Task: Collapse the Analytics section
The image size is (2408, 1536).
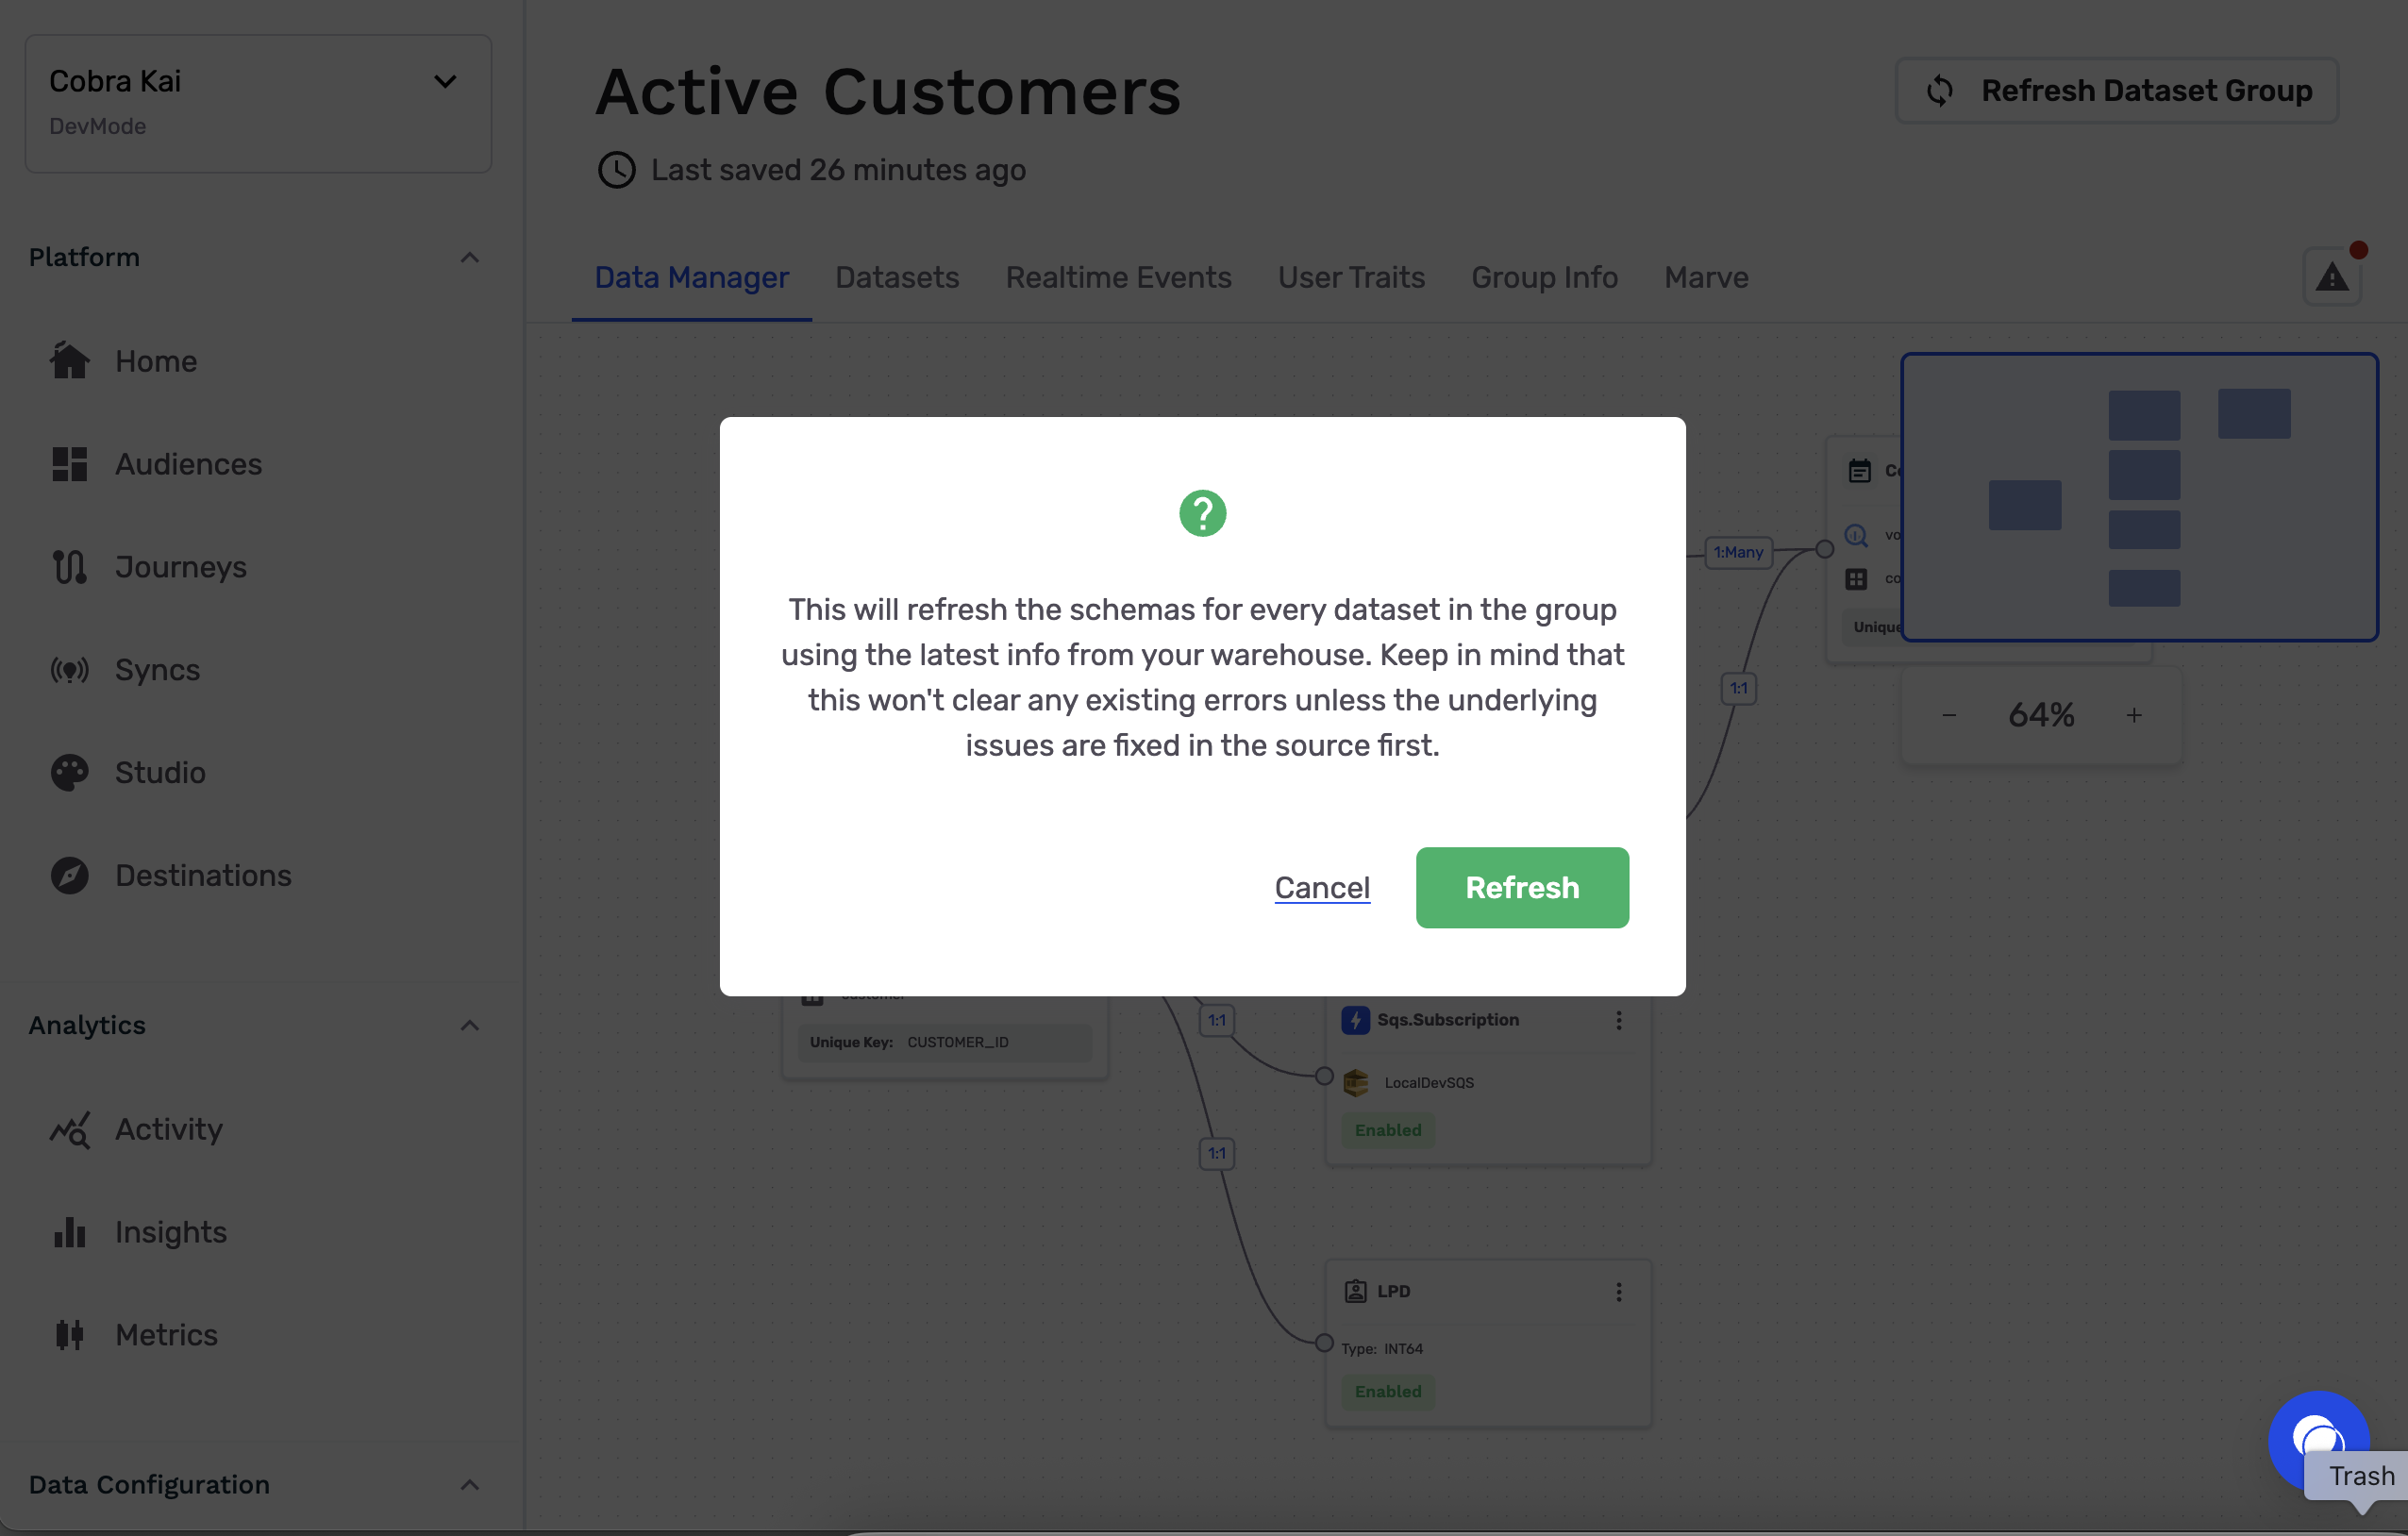Action: pos(469,1025)
